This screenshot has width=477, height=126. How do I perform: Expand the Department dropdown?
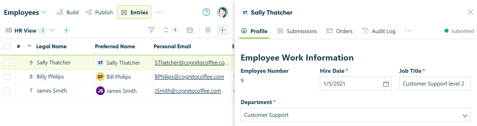(356, 115)
